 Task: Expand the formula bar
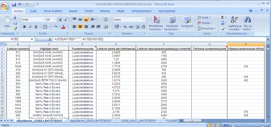click(268, 39)
